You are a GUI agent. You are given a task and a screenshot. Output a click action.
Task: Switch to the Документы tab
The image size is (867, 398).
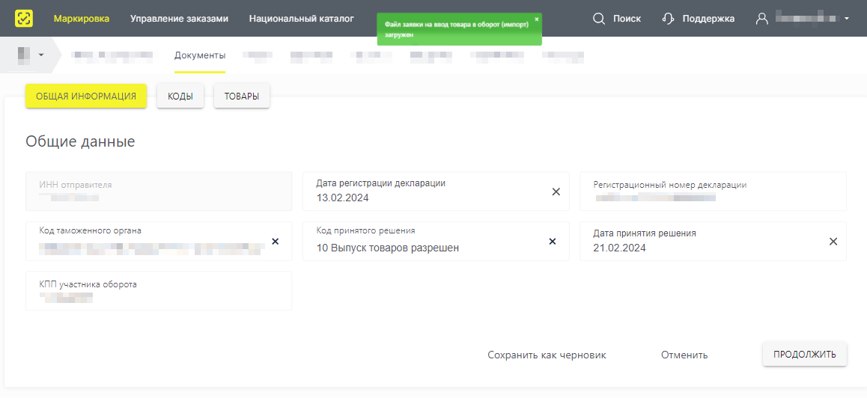(200, 55)
